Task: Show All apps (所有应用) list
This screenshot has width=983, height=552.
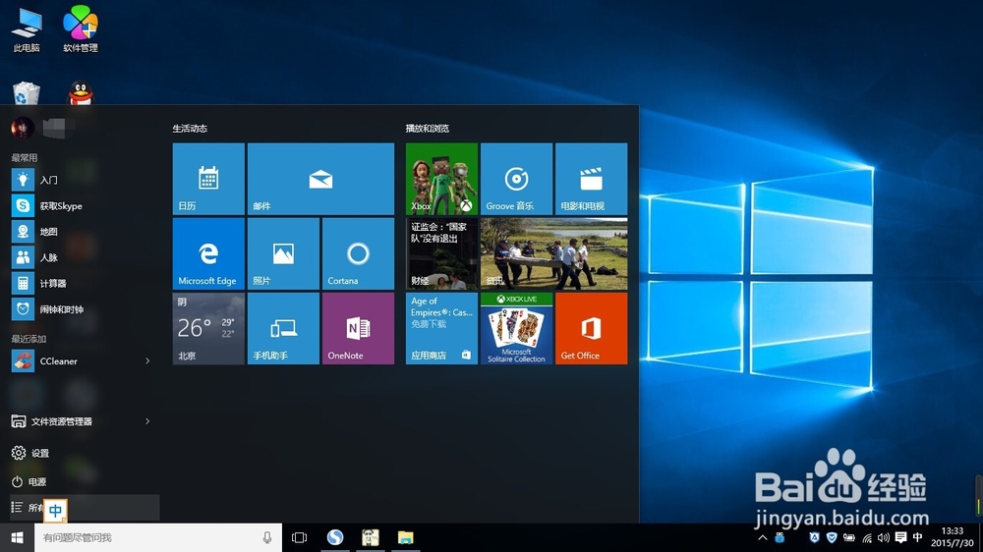Action: (x=84, y=508)
